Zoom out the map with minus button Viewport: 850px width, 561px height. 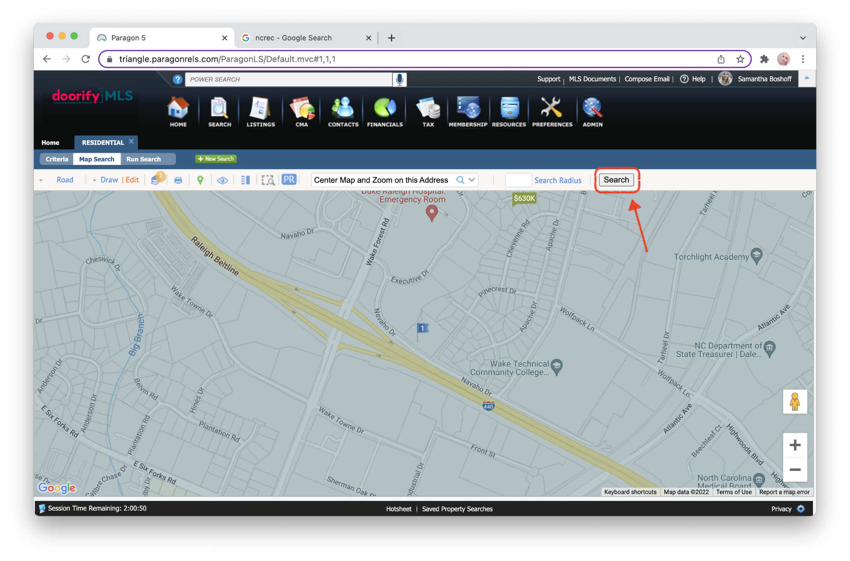795,469
